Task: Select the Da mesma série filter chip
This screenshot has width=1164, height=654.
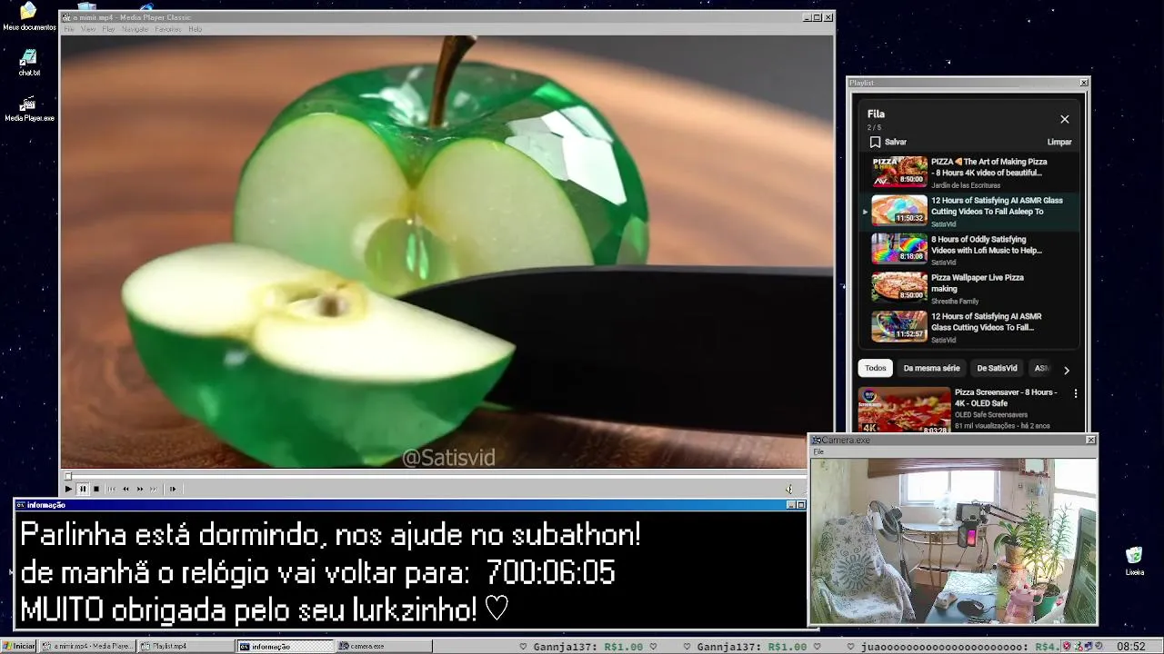Action: click(931, 368)
